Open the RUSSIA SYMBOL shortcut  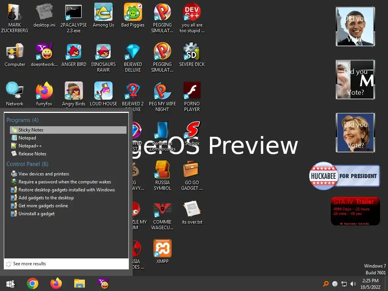point(162,175)
